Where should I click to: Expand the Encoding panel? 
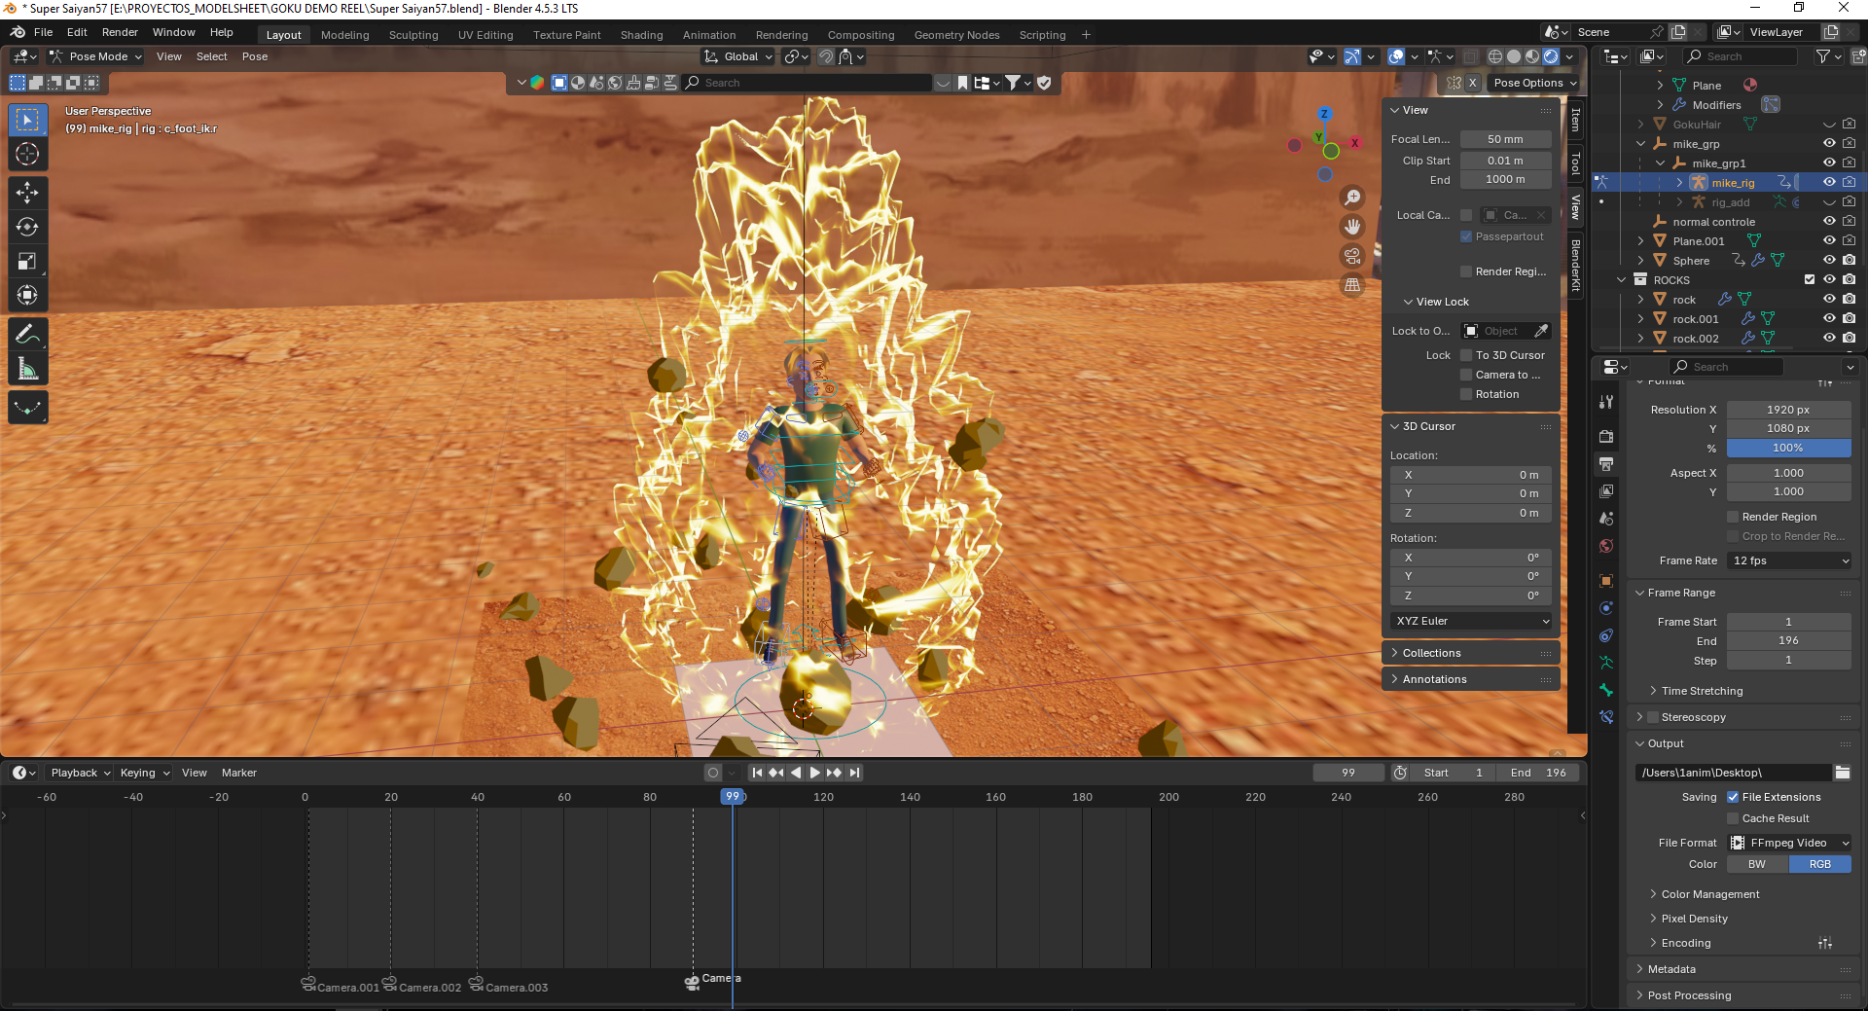[x=1685, y=943]
